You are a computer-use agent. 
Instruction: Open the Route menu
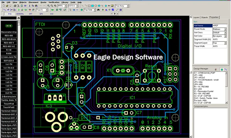(43, 2)
